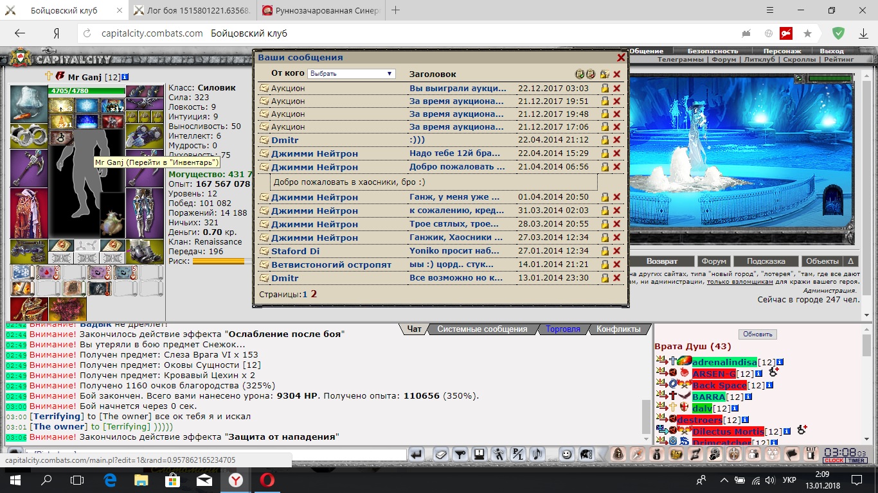878x493 pixels.
Task: Select player Back Space in list
Action: (x=719, y=385)
